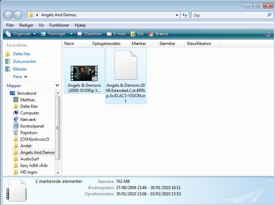
Task: Click the Ændringsdato date range value
Action: point(148,188)
